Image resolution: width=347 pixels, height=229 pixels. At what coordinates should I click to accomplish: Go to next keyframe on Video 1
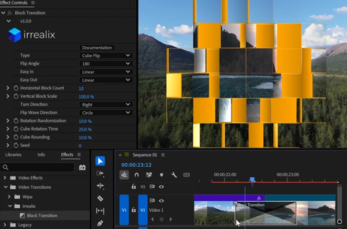[171, 219]
